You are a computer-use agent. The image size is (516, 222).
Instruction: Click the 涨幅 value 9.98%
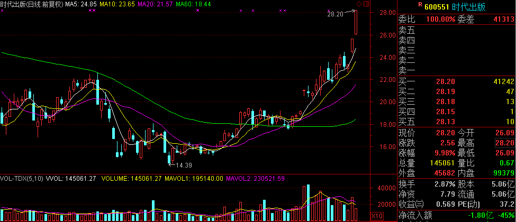[x=445, y=153]
